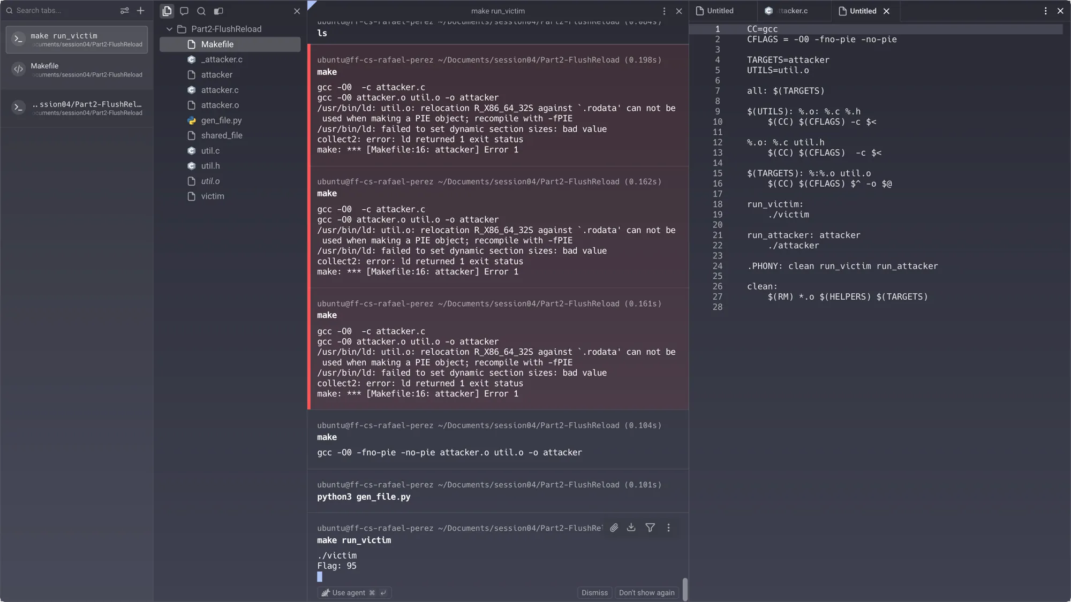Click bookmark flag at terminal corner
This screenshot has width=1071, height=602.
(x=311, y=5)
